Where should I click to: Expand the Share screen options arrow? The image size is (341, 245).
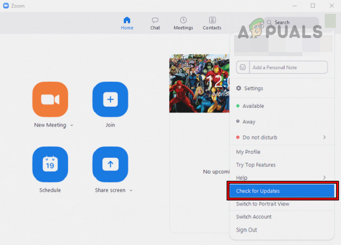click(131, 190)
